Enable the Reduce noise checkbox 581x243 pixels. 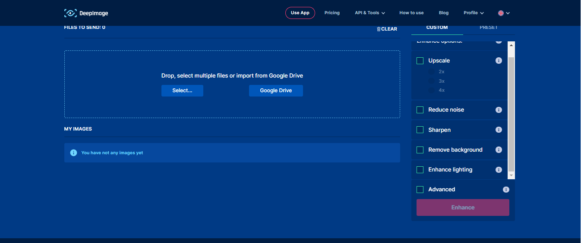pos(420,110)
